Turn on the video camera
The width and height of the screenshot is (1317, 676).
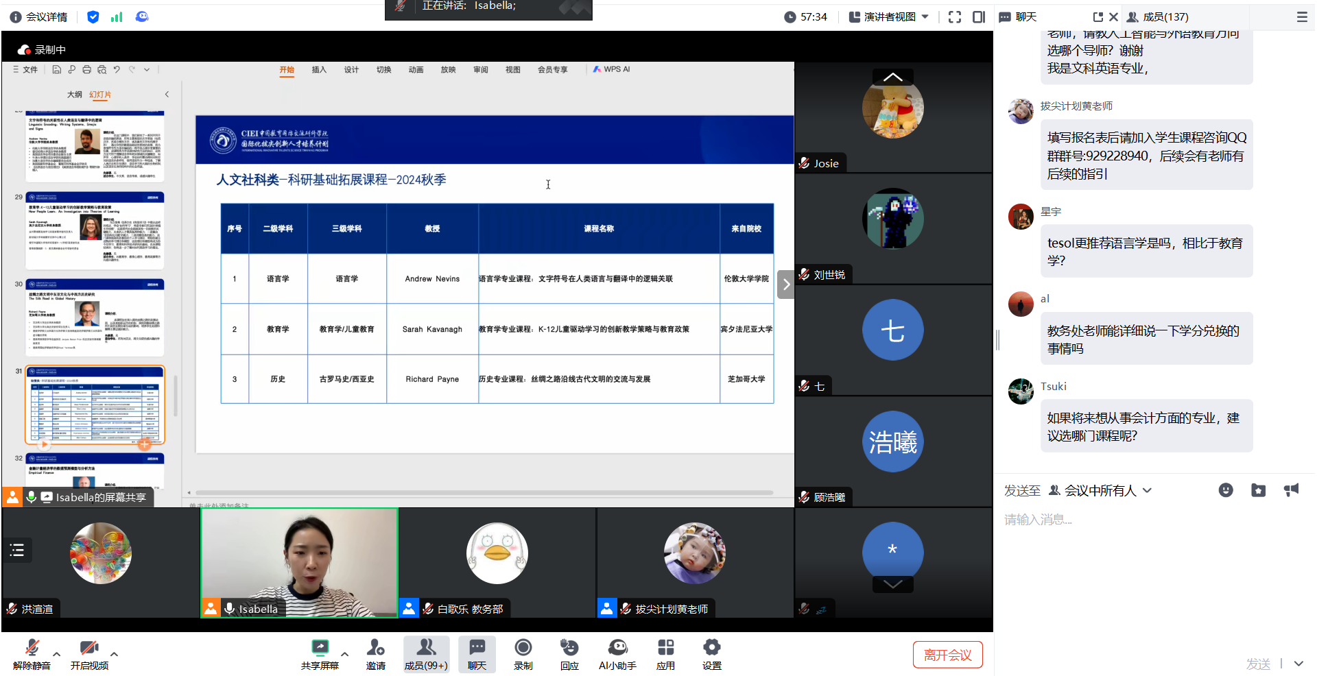[89, 648]
